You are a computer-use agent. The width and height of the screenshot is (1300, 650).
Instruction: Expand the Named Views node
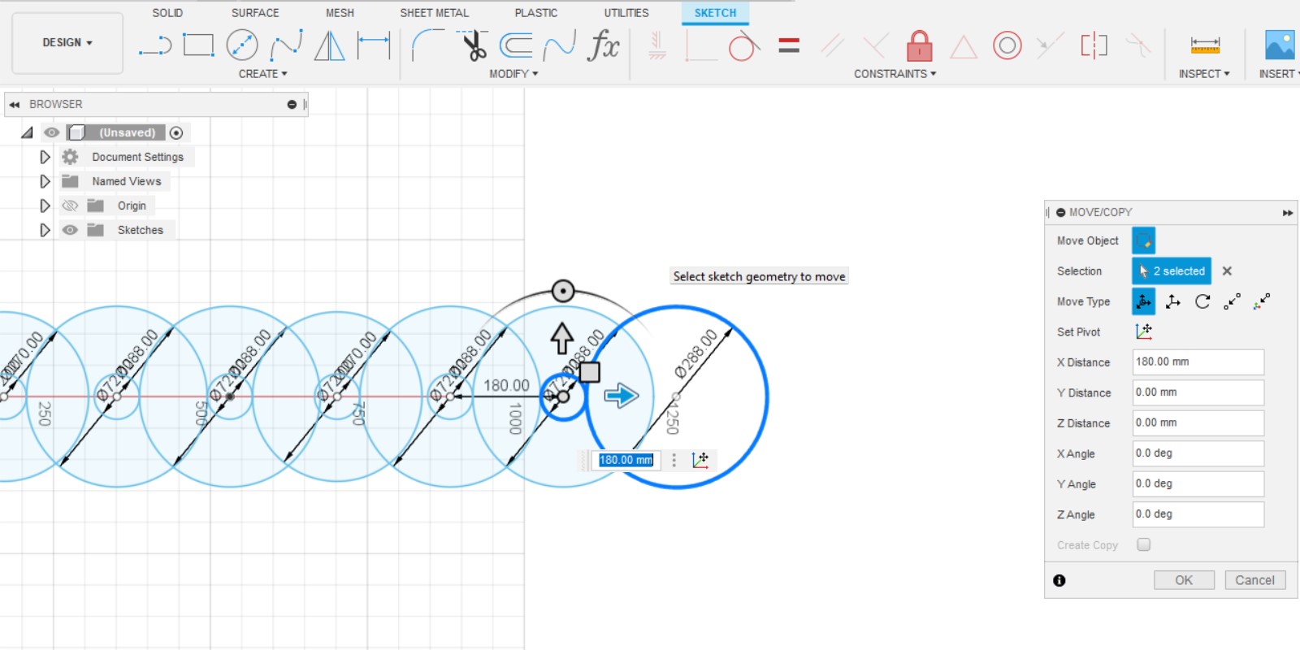[45, 181]
